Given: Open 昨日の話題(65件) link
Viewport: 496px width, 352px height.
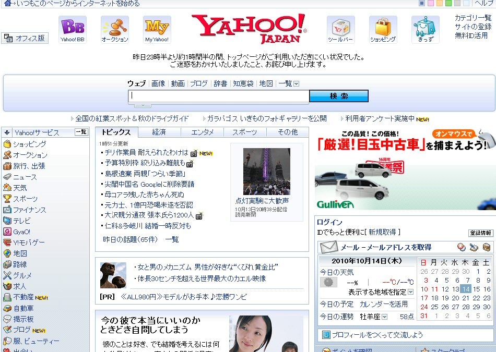Looking at the screenshot, I should 131,239.
